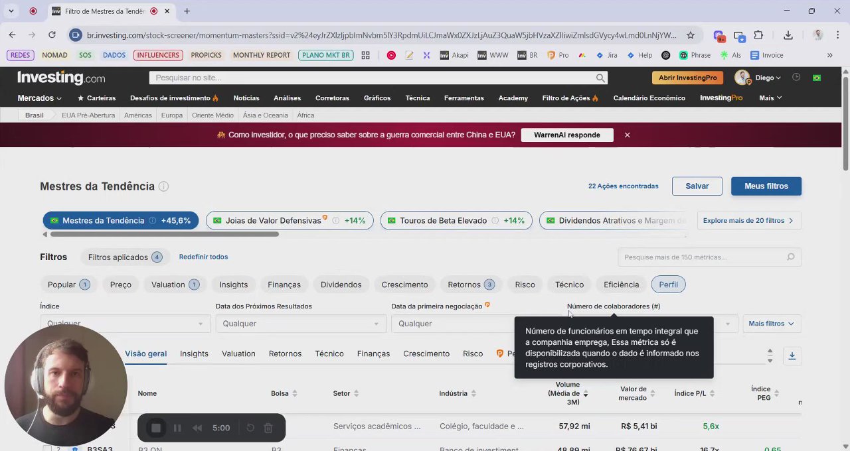The image size is (850, 451).
Task: Download screener results with download icon
Action: point(792,356)
